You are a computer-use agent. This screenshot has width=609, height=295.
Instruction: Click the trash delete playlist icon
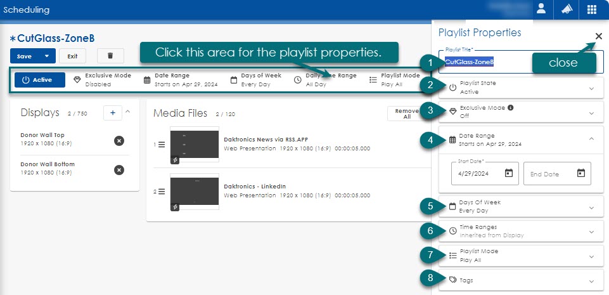(x=110, y=56)
